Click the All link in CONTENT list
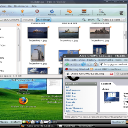This screenshot has width=128, height=128. [68, 87]
